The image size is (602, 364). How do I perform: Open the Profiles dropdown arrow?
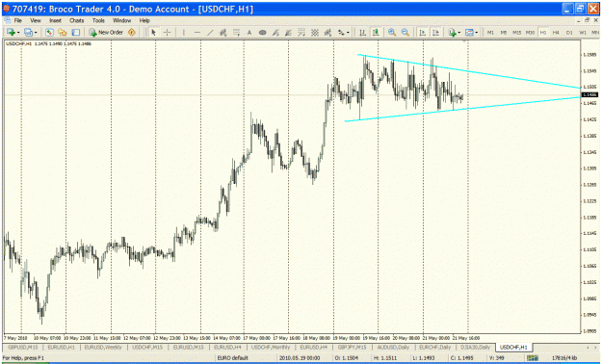point(36,33)
